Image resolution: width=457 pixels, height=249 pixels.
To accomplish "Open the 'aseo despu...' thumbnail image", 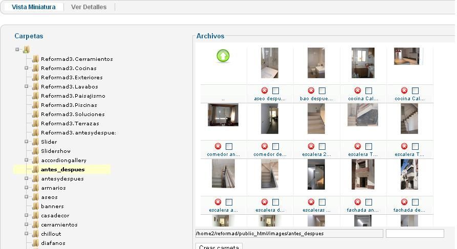I will click(270, 63).
